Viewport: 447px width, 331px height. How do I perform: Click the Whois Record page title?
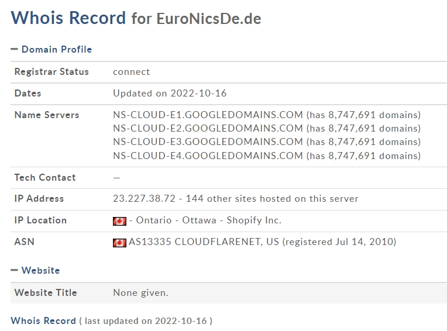point(68,18)
